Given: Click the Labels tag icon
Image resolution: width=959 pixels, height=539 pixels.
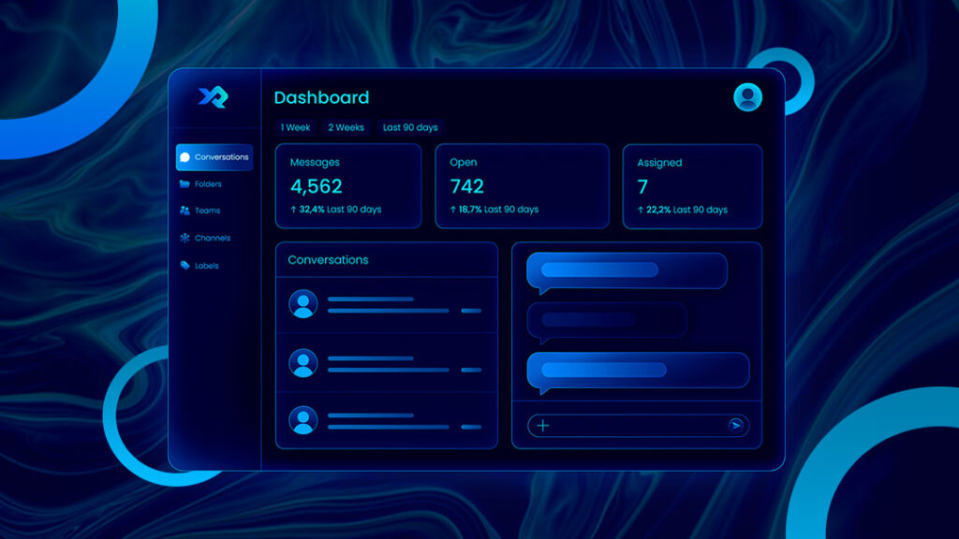Looking at the screenshot, I should pos(184,266).
